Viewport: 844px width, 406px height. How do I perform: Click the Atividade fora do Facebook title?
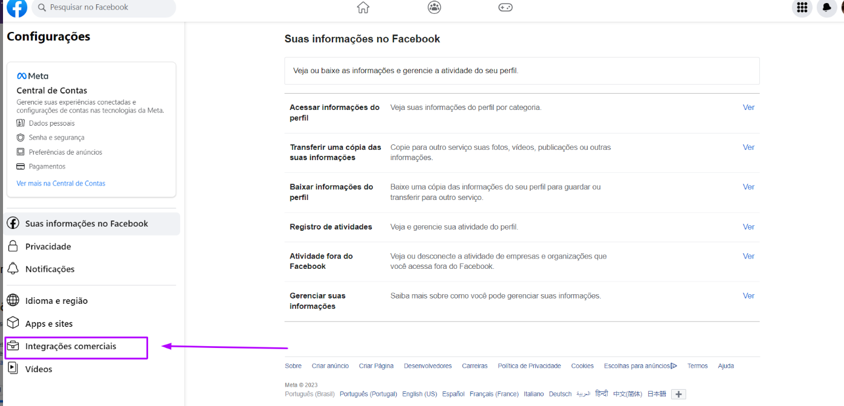coord(321,261)
